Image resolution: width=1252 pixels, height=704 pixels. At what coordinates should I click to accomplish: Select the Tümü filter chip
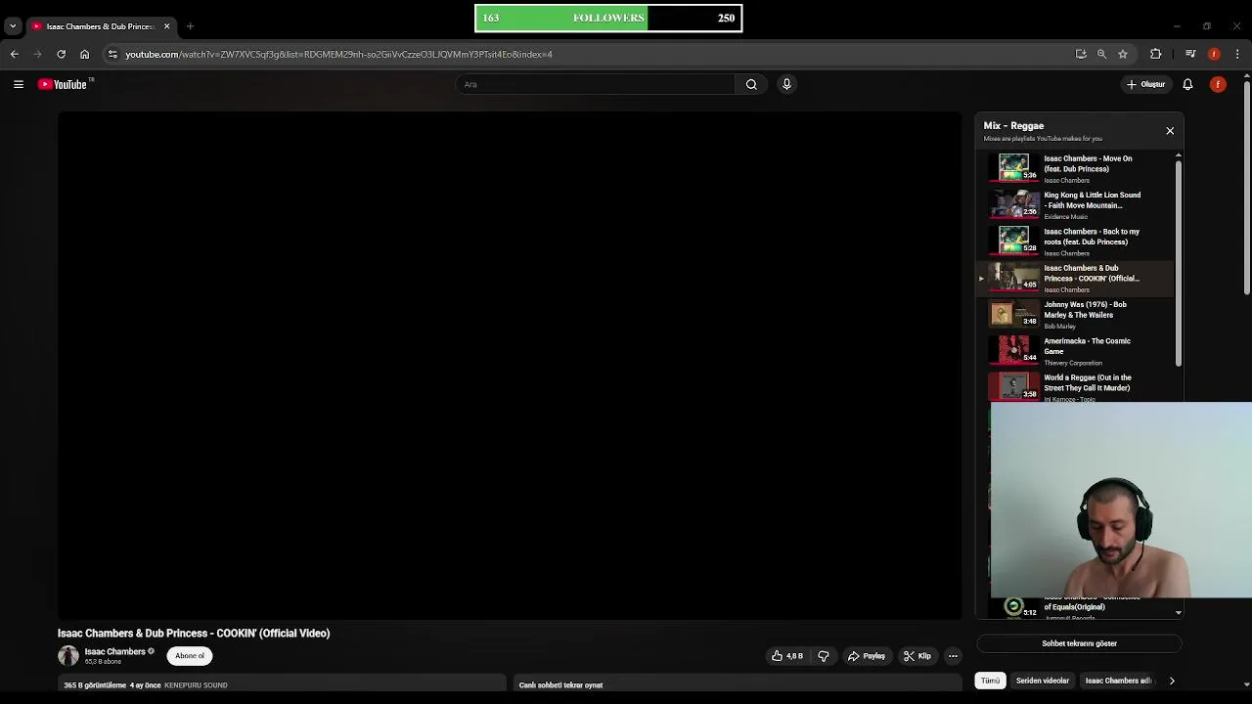tap(991, 681)
